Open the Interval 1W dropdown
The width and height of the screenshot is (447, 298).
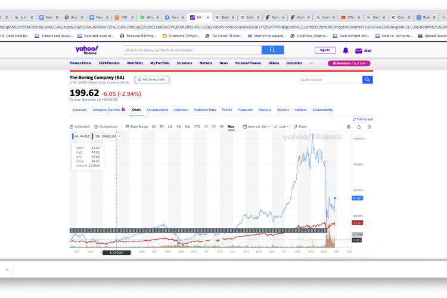coord(256,126)
